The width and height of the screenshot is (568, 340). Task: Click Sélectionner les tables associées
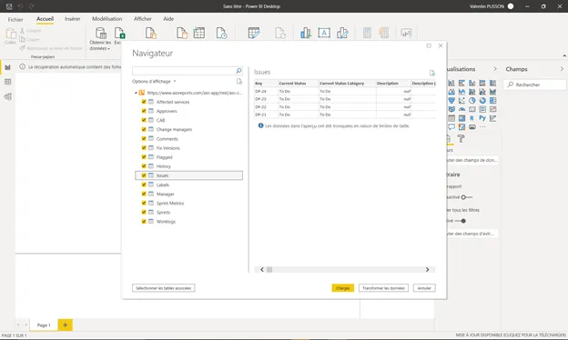click(163, 288)
